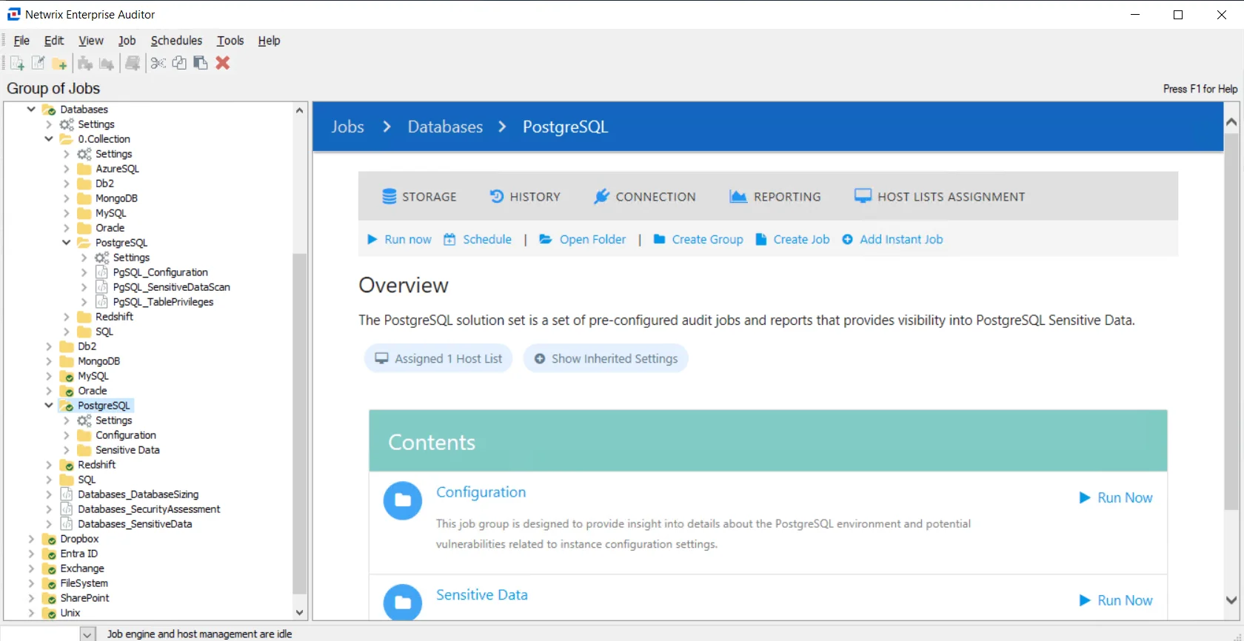Open the CONNECTION plug icon
The image size is (1244, 641).
coord(601,196)
